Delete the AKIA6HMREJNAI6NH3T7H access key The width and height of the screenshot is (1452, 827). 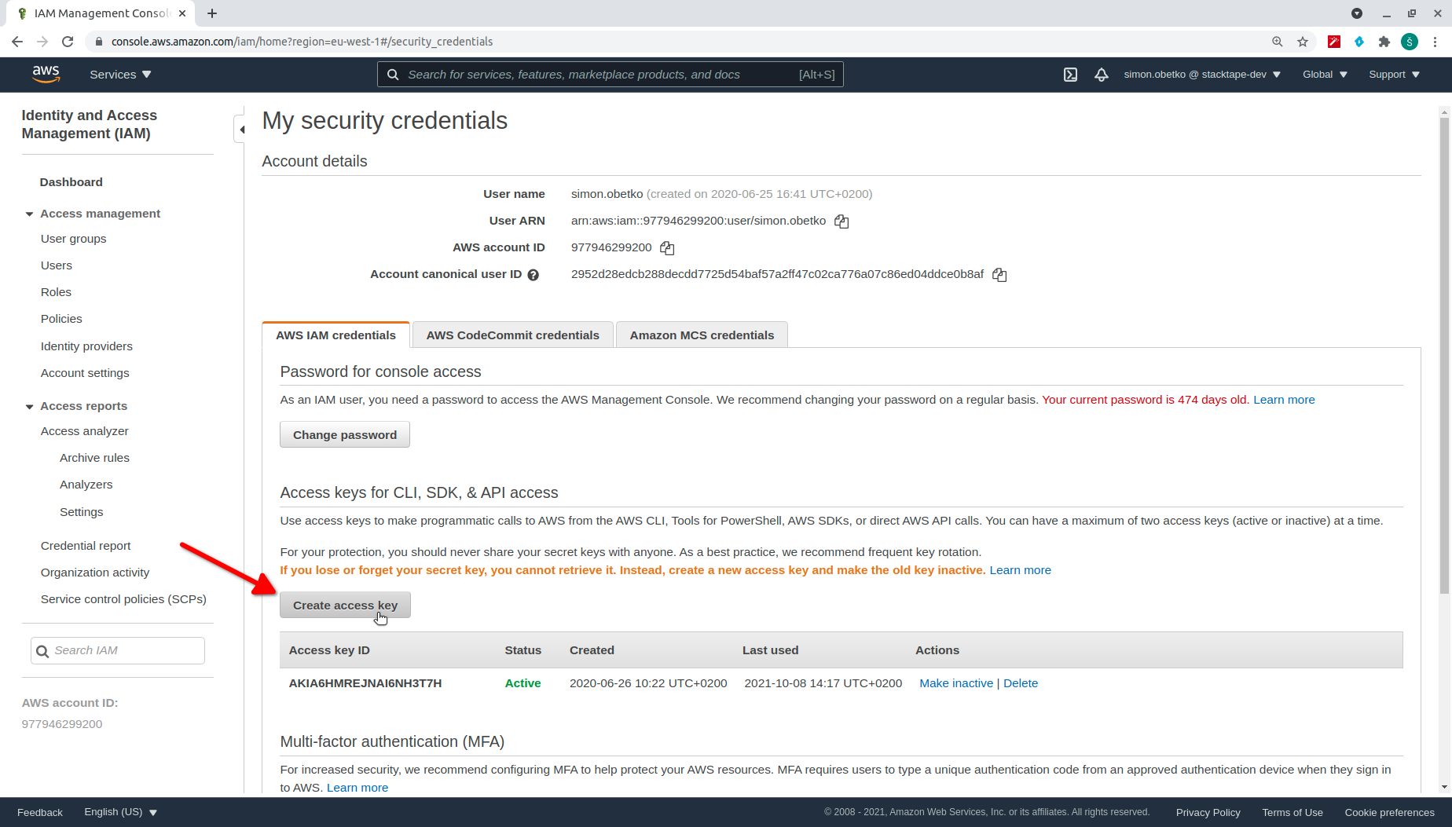coord(1021,683)
